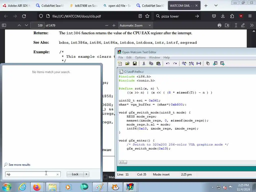Open Scratch cat icon in taskbar
Viewport: 256px width, 192px height.
(x=115, y=187)
